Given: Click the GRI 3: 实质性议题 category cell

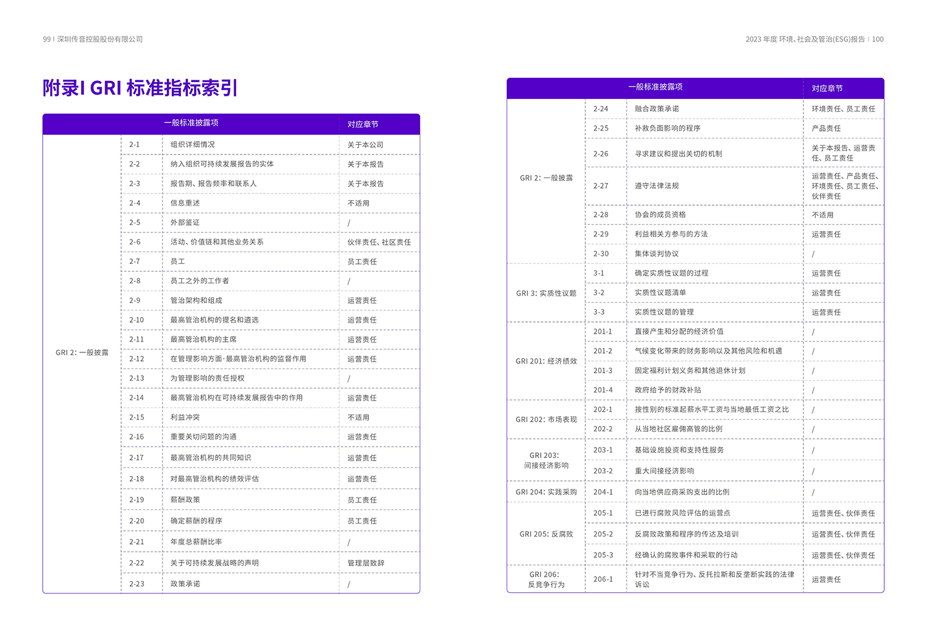Looking at the screenshot, I should 546,293.
